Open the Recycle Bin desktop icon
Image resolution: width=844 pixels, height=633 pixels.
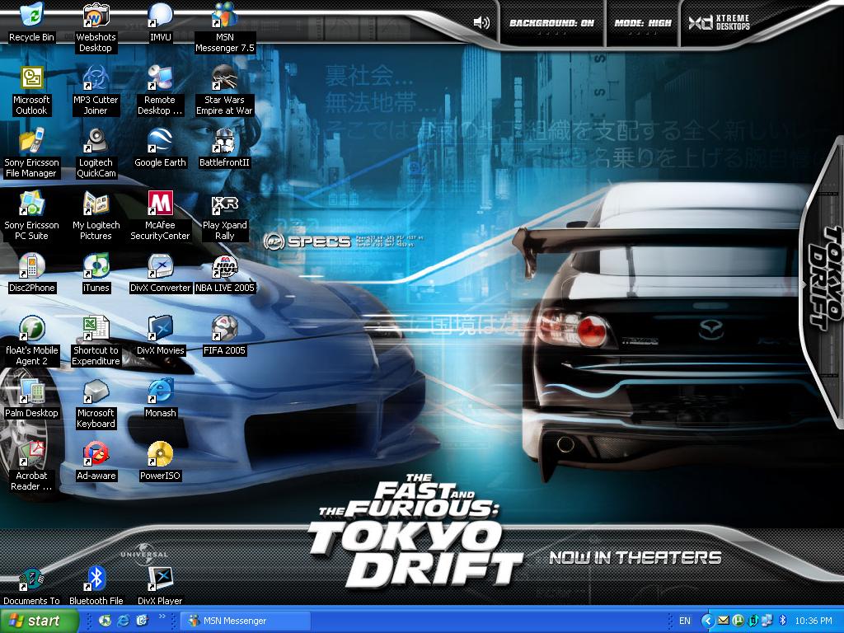32,23
